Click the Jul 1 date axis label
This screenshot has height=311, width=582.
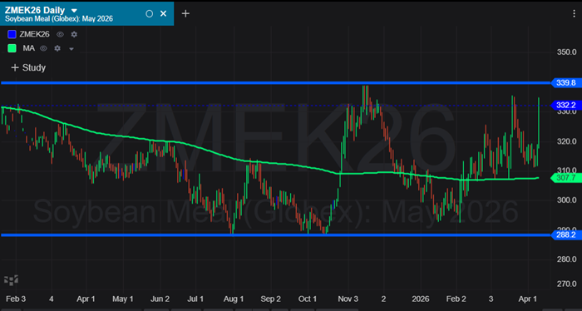(x=195, y=299)
